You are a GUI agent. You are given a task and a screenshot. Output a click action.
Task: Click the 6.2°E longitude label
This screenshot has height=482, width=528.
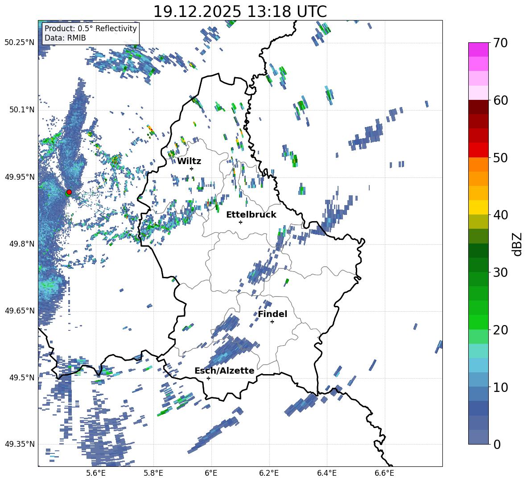(269, 473)
